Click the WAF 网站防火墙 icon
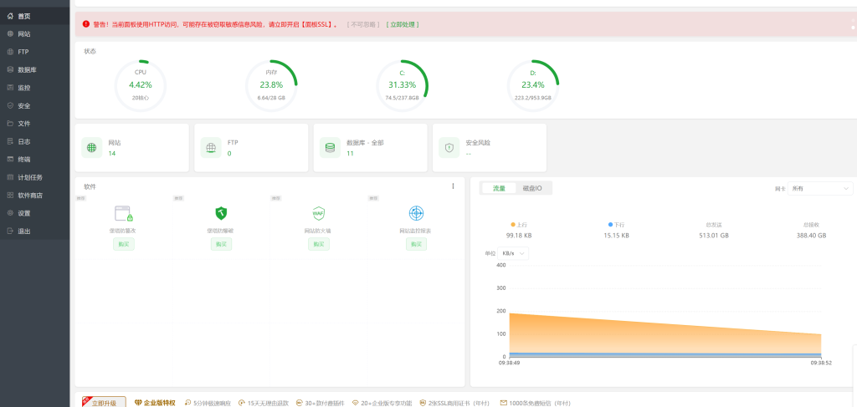This screenshot has height=407, width=857. point(318,213)
